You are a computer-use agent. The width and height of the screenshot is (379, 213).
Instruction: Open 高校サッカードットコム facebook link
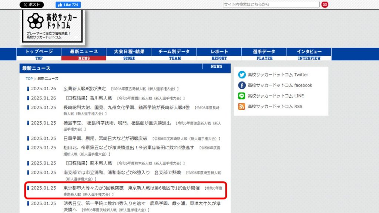pyautogui.click(x=280, y=85)
